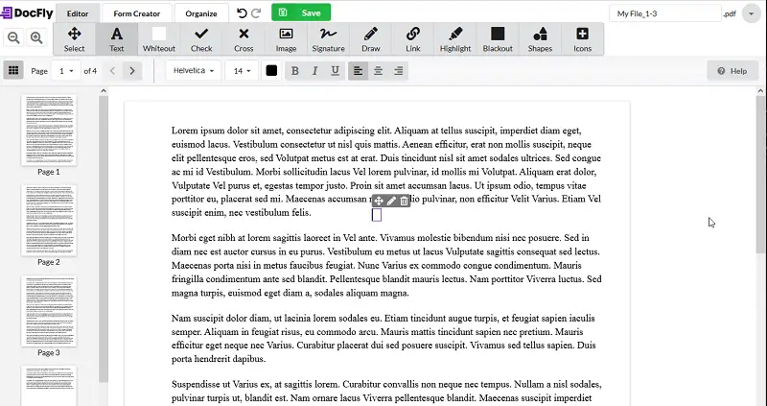Go to the previous page

click(x=112, y=70)
